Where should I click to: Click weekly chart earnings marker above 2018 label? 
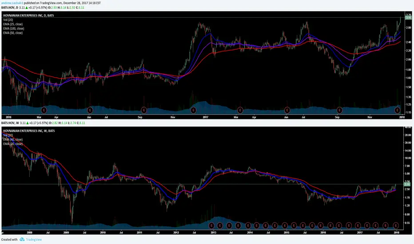(x=396, y=225)
